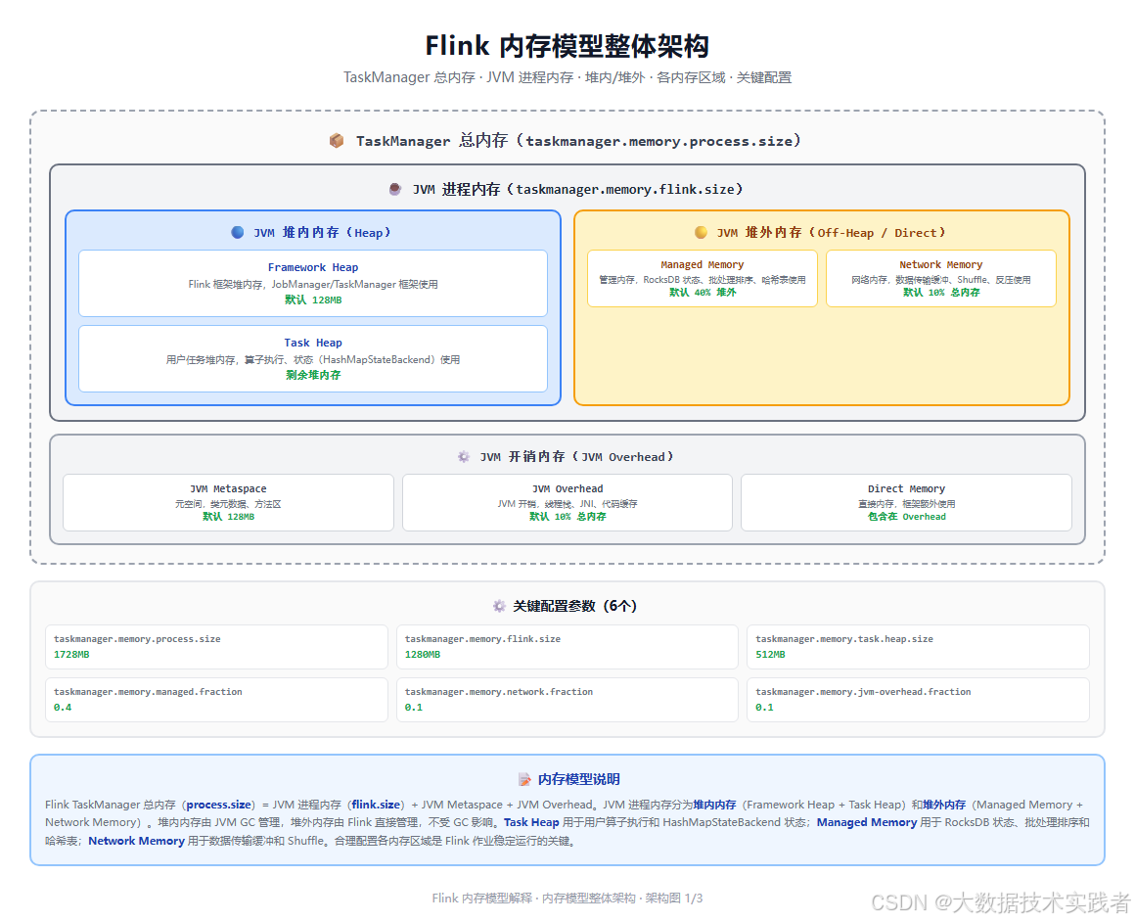Screen dimensions: 1135x922
Task: Click the taskmanager.memory.process.size parameter box
Action: (x=216, y=647)
